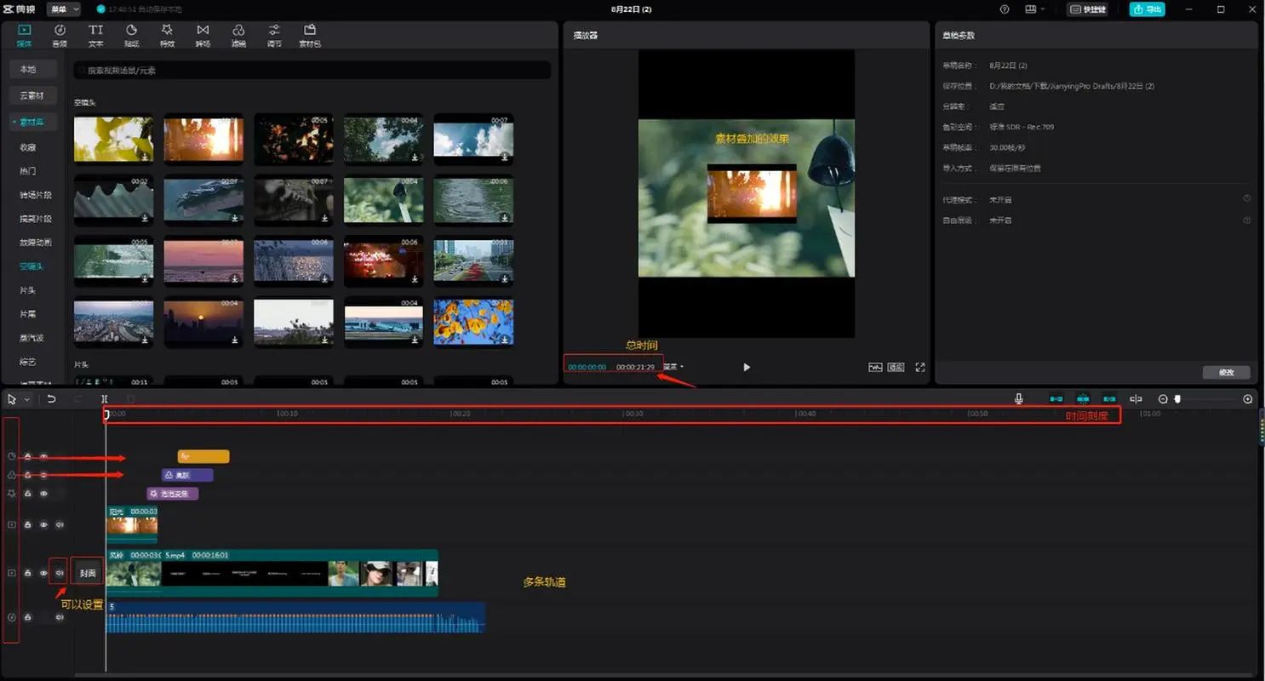The image size is (1265, 681).
Task: Open player quality dropdown beside timecode
Action: pos(673,367)
